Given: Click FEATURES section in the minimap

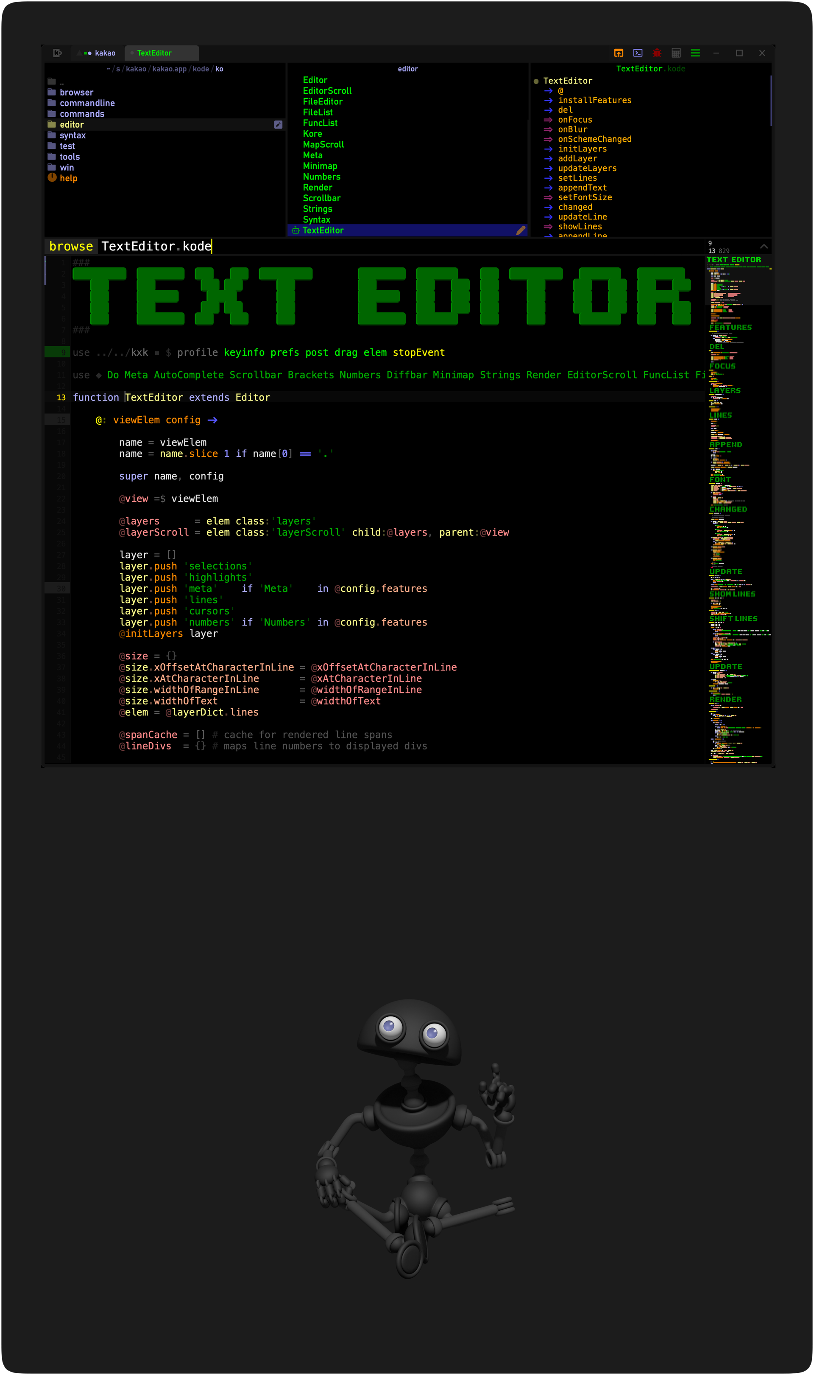Looking at the screenshot, I should tap(730, 327).
